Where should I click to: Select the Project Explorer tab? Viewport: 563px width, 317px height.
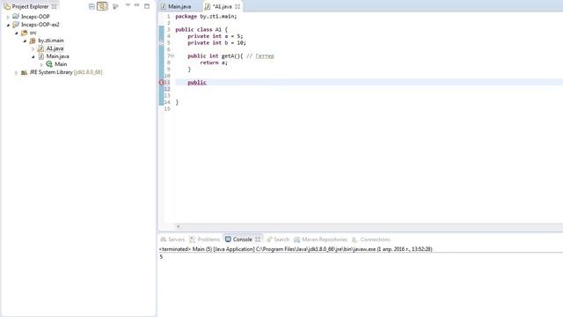[x=30, y=6]
